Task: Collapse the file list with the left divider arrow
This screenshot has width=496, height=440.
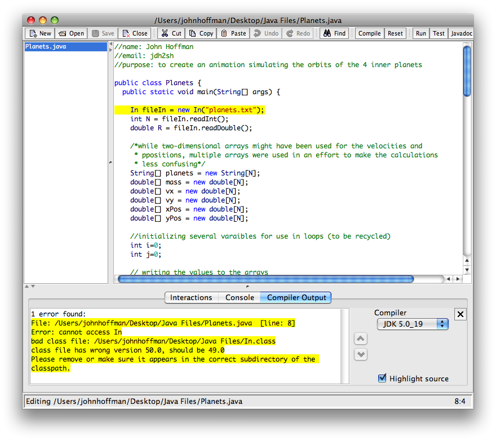Action: point(110,44)
